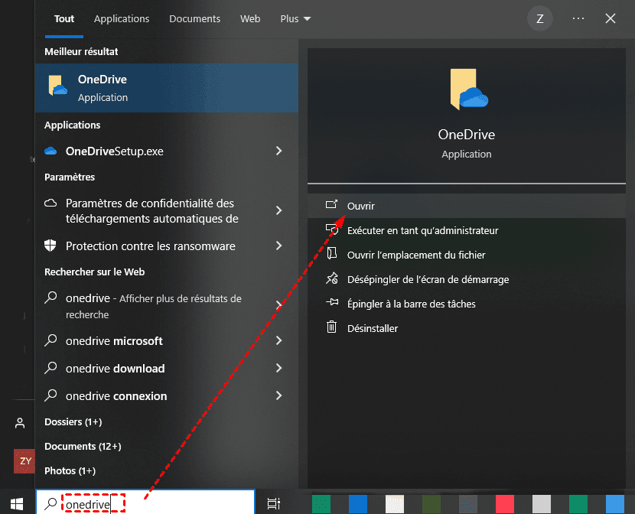
Task: Click the onedrive Afficher plus de résultats suggestion
Action: coord(154,307)
